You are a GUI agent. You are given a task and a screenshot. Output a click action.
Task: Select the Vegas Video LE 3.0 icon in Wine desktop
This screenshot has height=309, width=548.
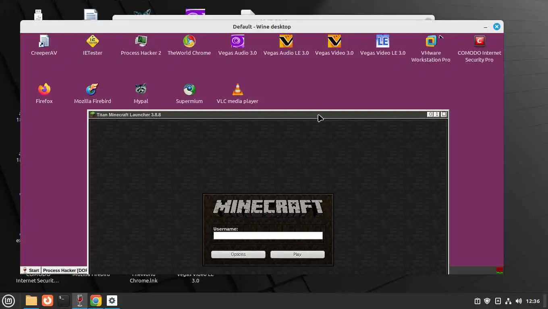coord(383,41)
